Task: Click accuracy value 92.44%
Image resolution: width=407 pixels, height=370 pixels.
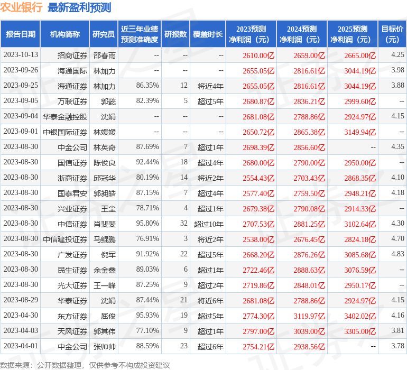Action: coord(147,162)
